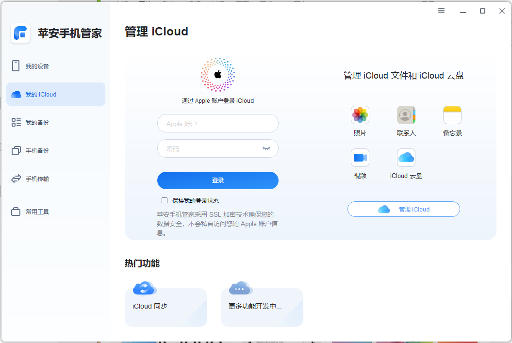Reveal the password using the eye toggle
Screen dimensions: 512x343
(x=266, y=148)
